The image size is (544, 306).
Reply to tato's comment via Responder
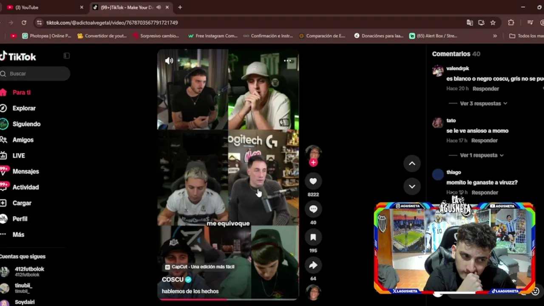tap(484, 141)
